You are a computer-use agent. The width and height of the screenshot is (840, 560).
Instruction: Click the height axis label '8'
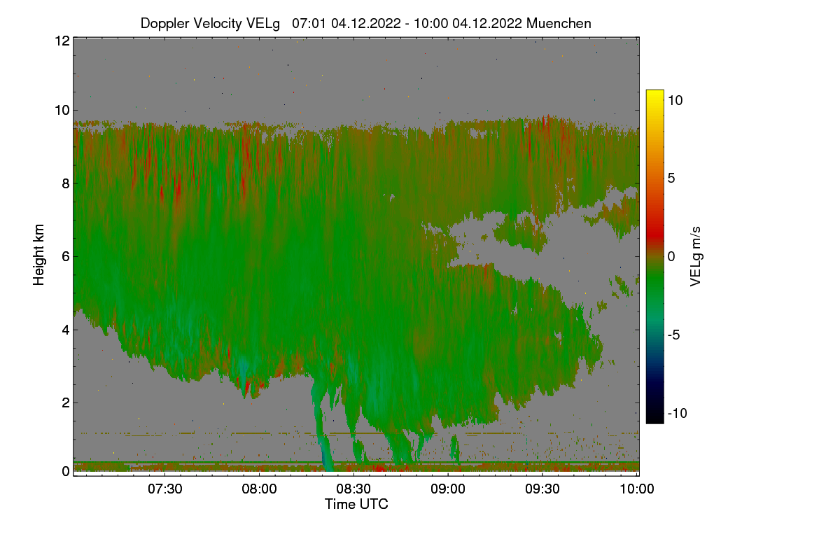pyautogui.click(x=66, y=183)
